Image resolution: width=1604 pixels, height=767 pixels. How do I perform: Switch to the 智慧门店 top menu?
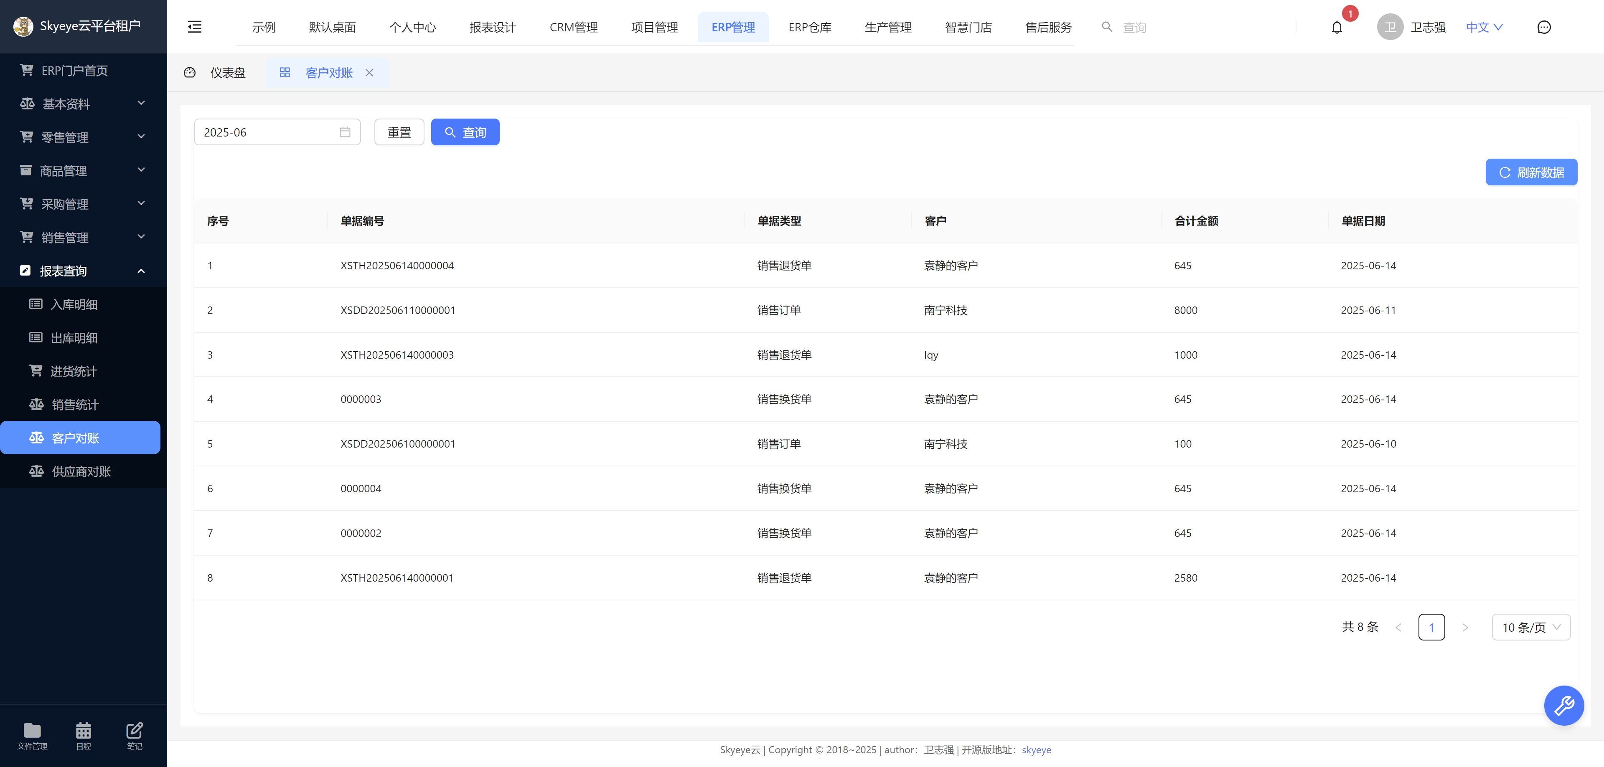click(968, 28)
